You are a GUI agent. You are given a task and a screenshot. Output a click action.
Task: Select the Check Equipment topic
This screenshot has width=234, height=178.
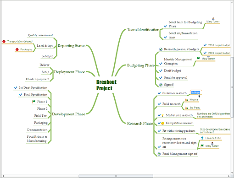coord(38,79)
